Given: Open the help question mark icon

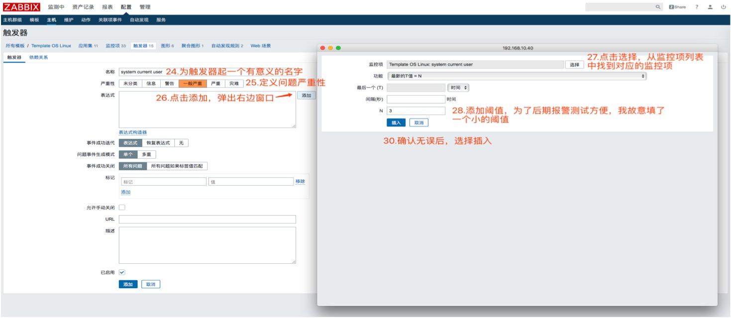Looking at the screenshot, I should (x=697, y=7).
